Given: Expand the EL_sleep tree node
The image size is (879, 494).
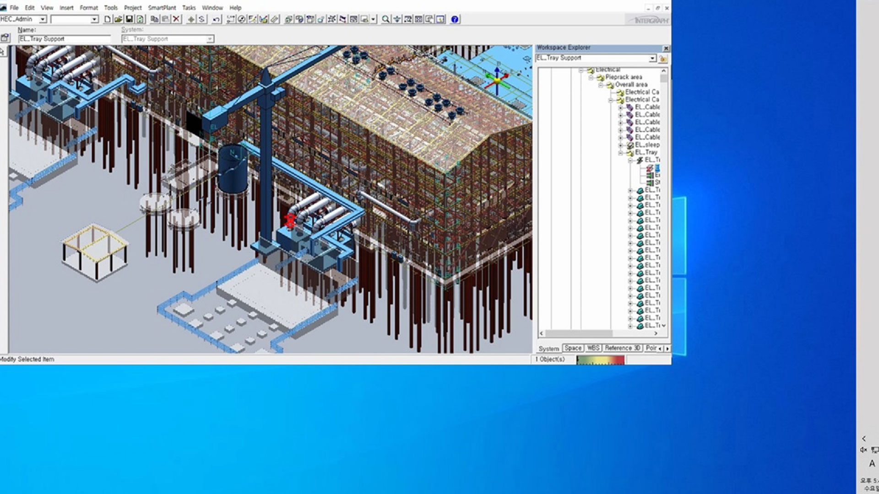Looking at the screenshot, I should click(621, 145).
